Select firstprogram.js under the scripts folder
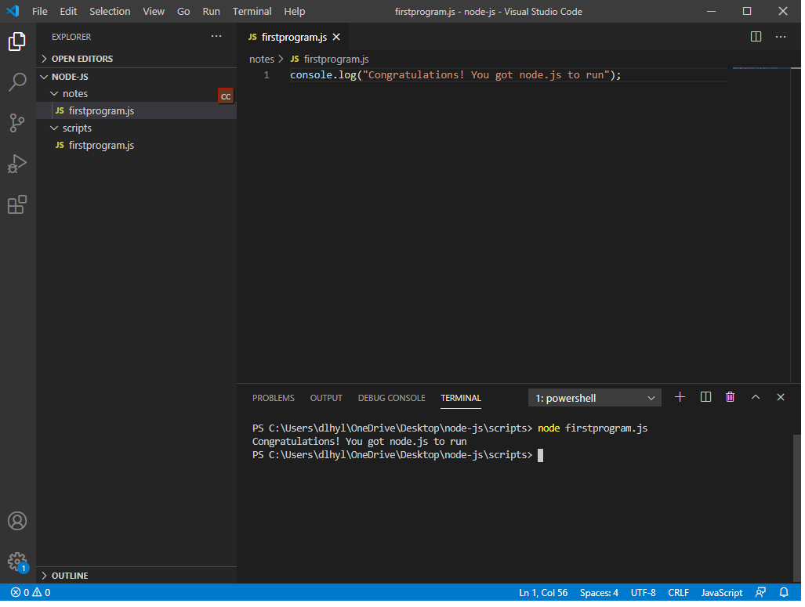The image size is (805, 607). [101, 145]
